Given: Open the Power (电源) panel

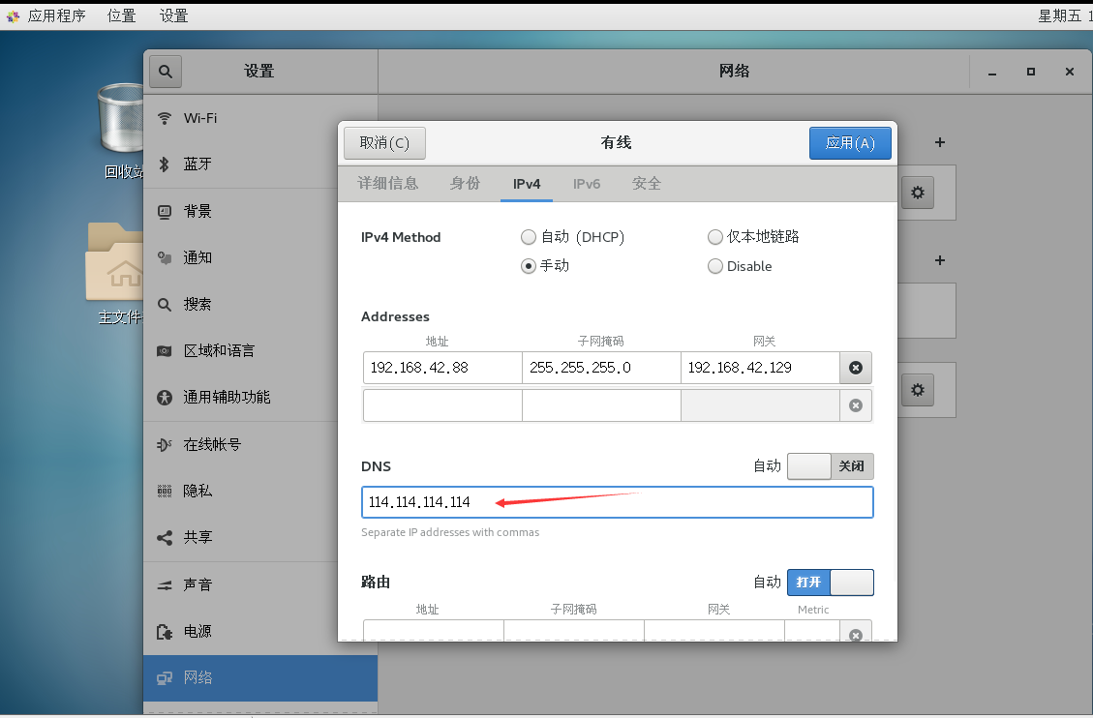Looking at the screenshot, I should click(260, 632).
